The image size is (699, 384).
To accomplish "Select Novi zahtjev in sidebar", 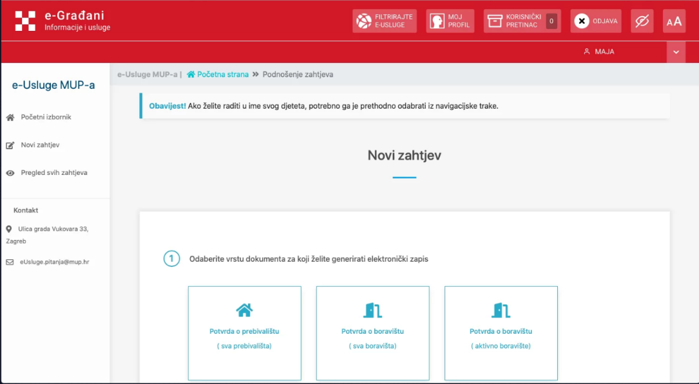I will 39,145.
